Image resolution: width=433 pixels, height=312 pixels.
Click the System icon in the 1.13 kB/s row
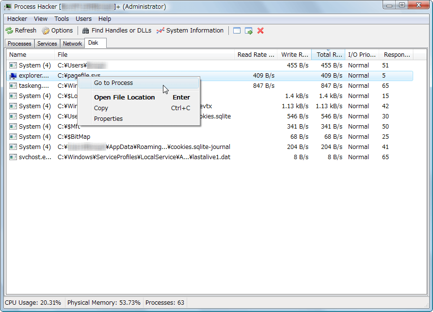coord(13,106)
